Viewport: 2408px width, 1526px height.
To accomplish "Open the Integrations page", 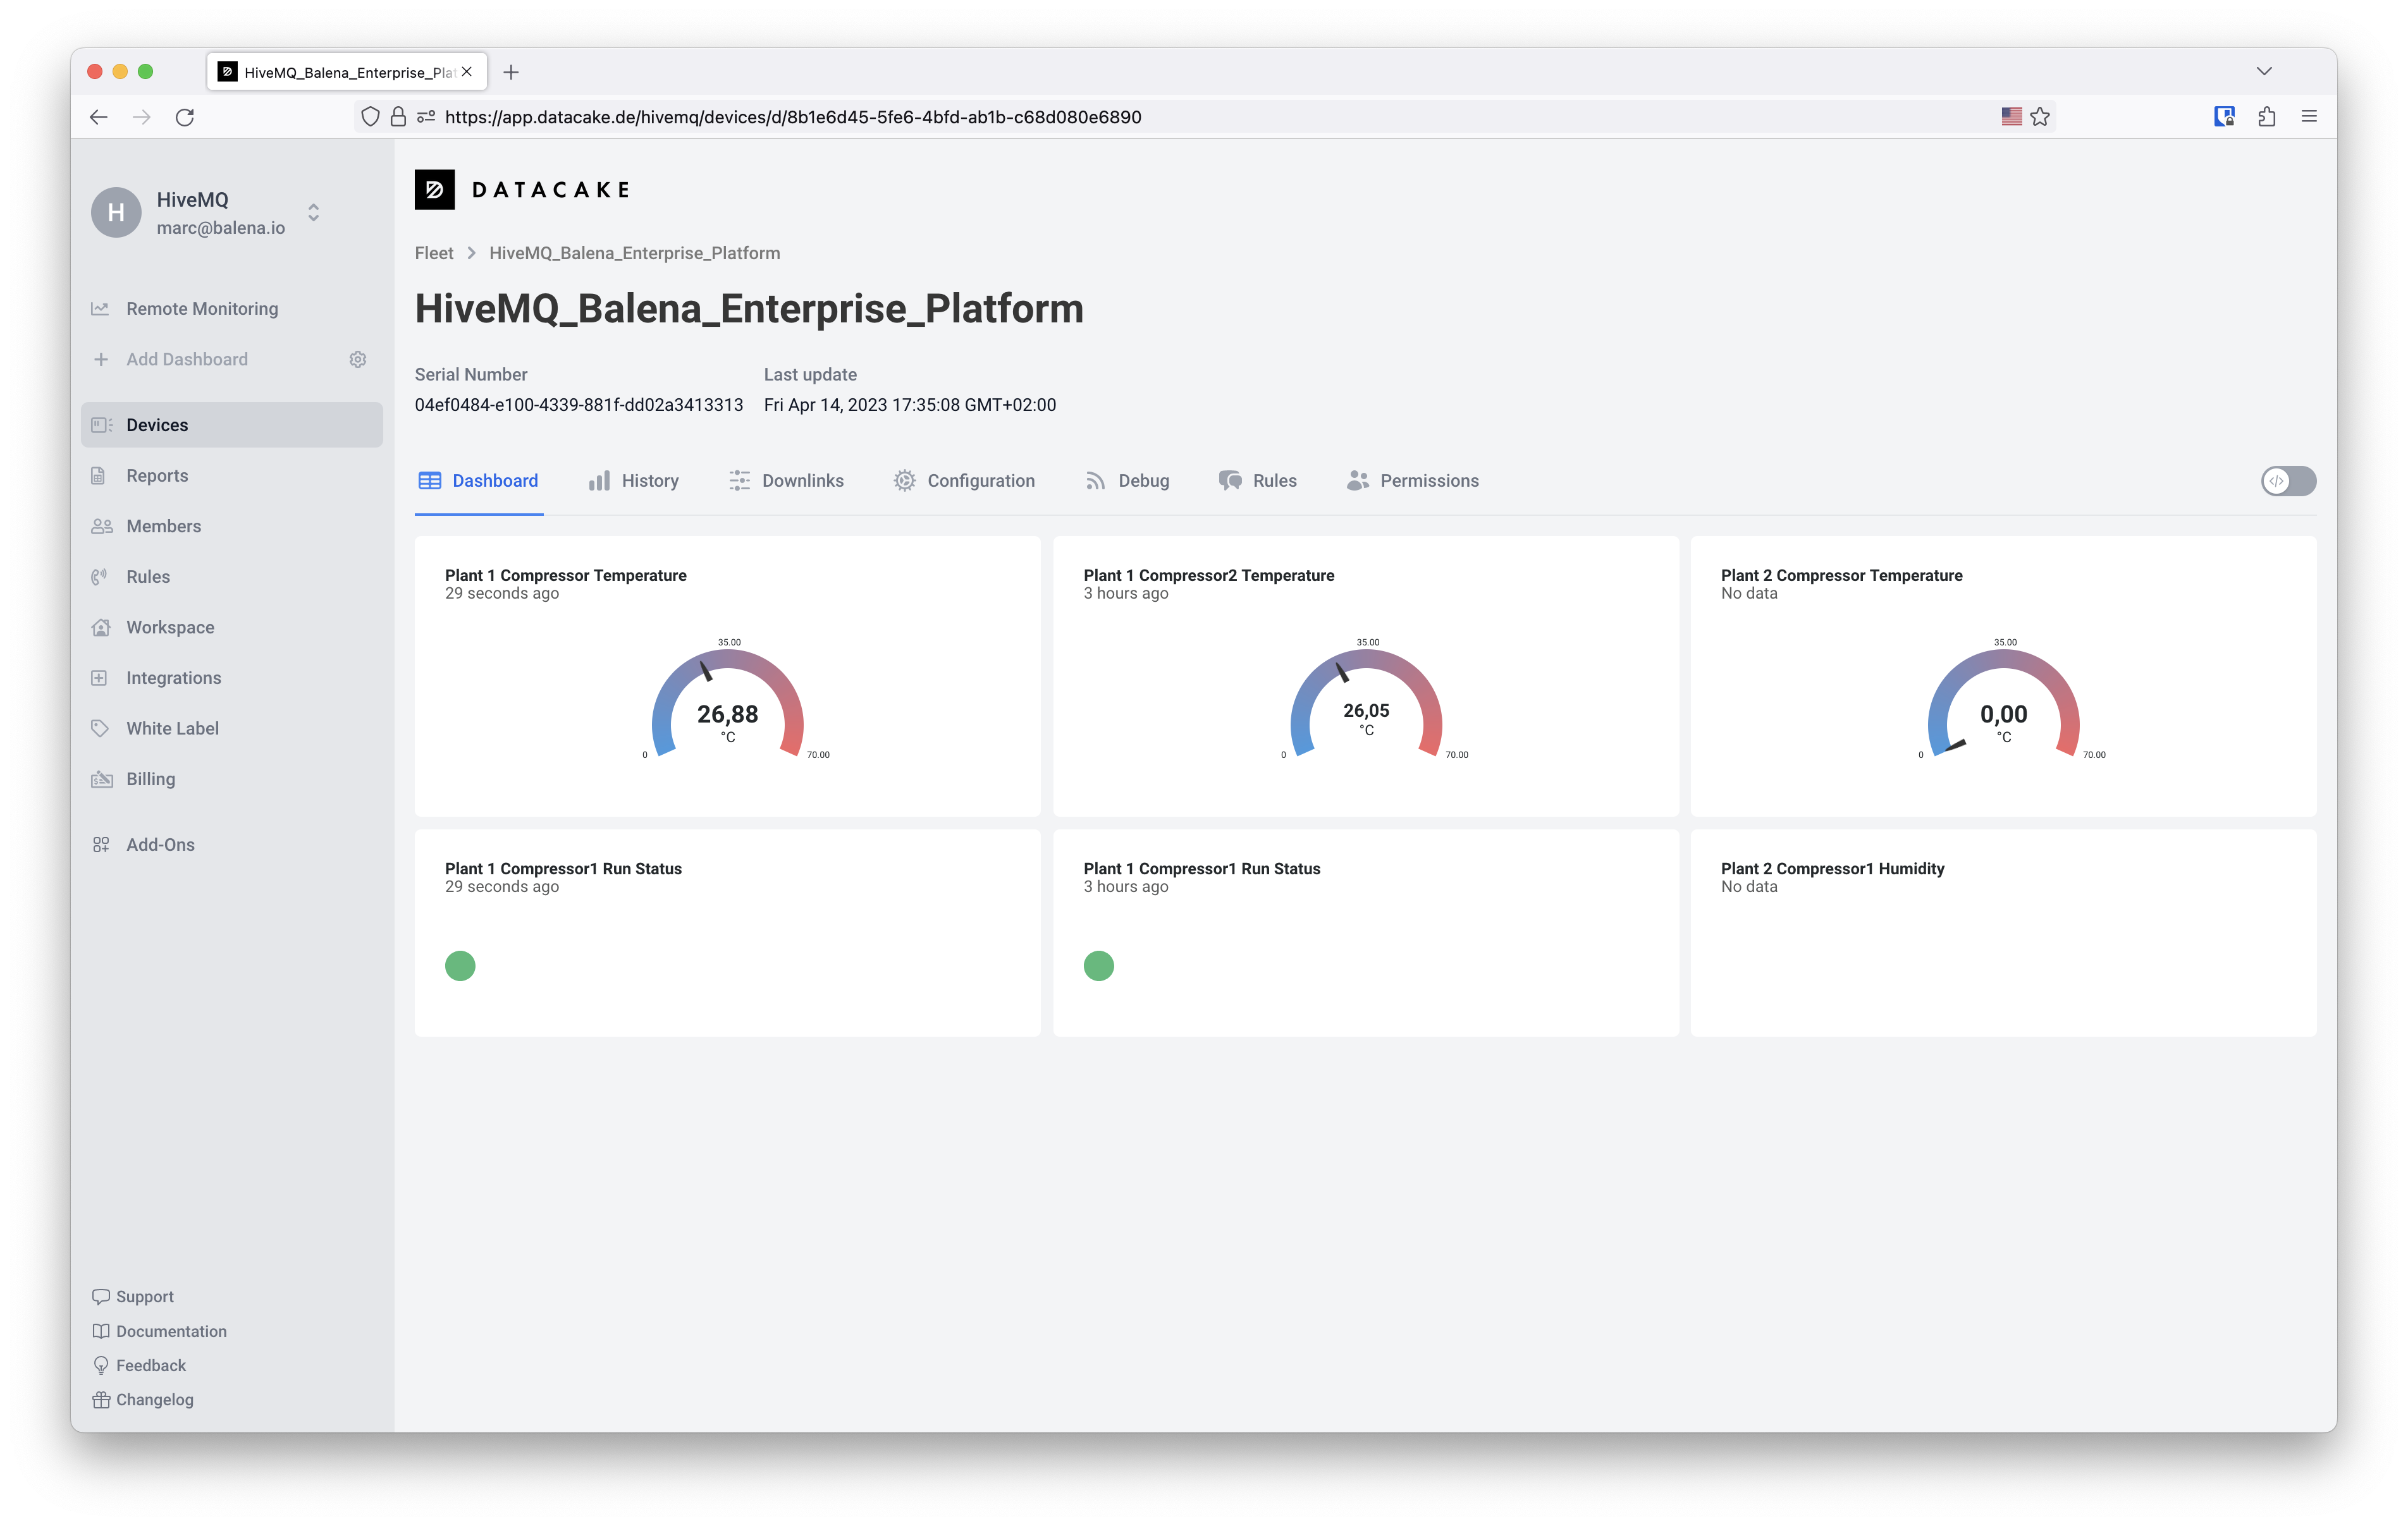I will click(173, 677).
